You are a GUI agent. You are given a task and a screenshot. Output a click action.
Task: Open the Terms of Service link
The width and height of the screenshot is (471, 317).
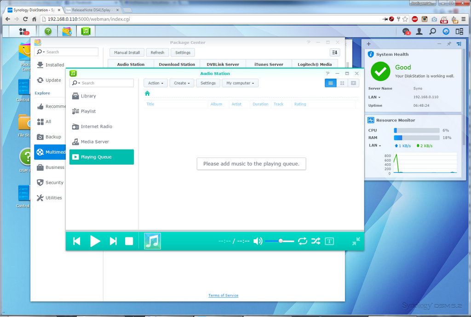click(223, 295)
